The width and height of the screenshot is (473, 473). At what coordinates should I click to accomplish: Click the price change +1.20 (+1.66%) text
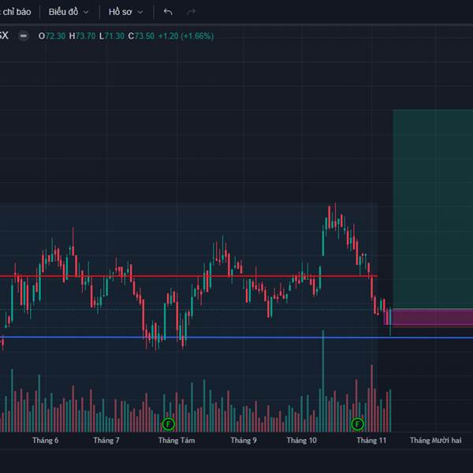(x=186, y=36)
